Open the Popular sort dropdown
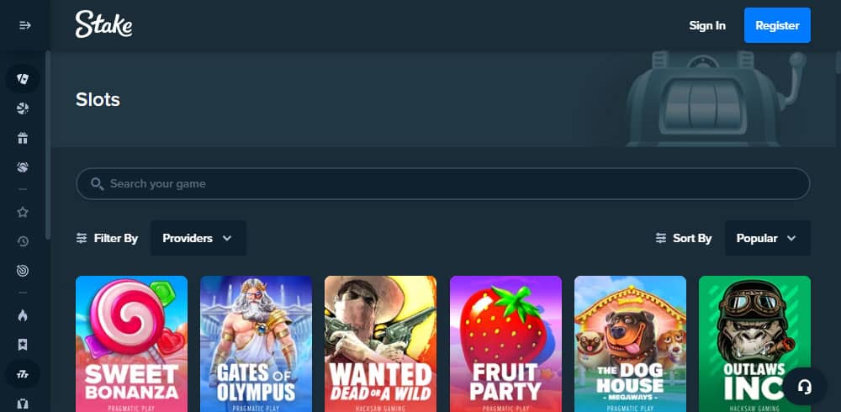This screenshot has width=841, height=412. tap(768, 238)
